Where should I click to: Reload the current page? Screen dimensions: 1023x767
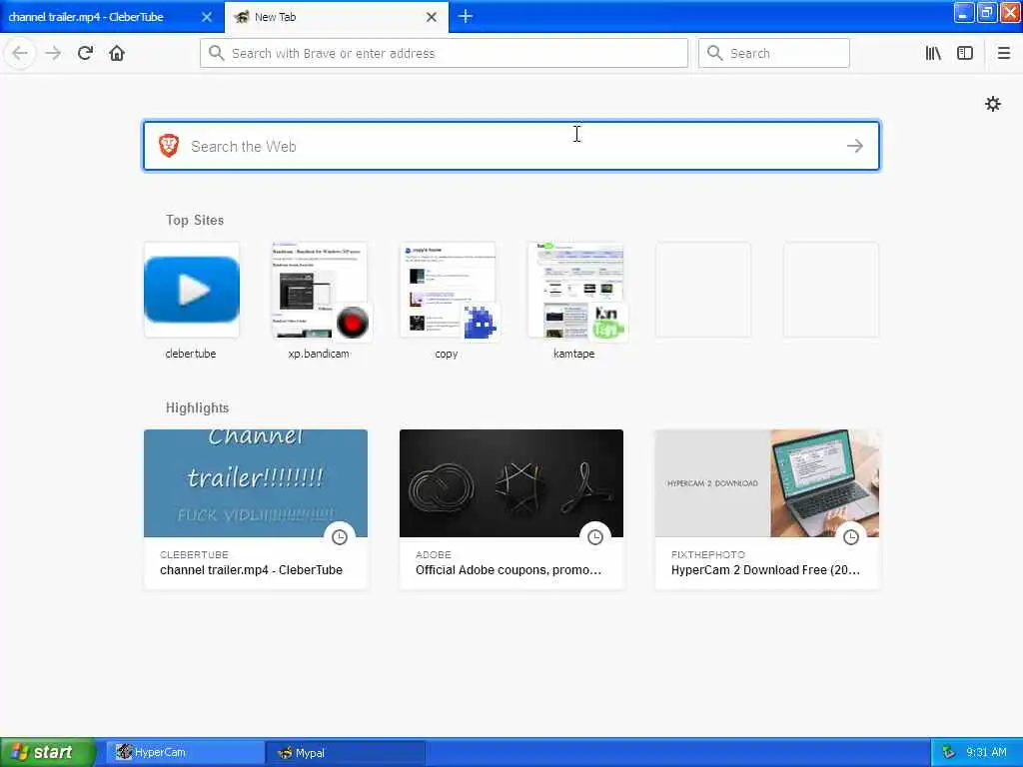point(86,53)
